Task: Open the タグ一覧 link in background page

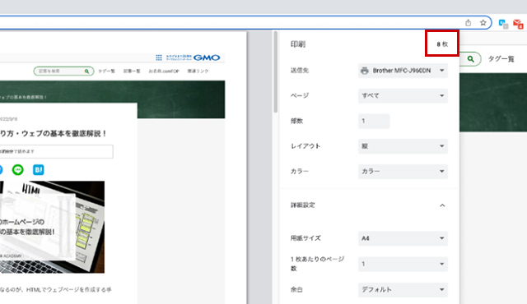Action: [501, 59]
